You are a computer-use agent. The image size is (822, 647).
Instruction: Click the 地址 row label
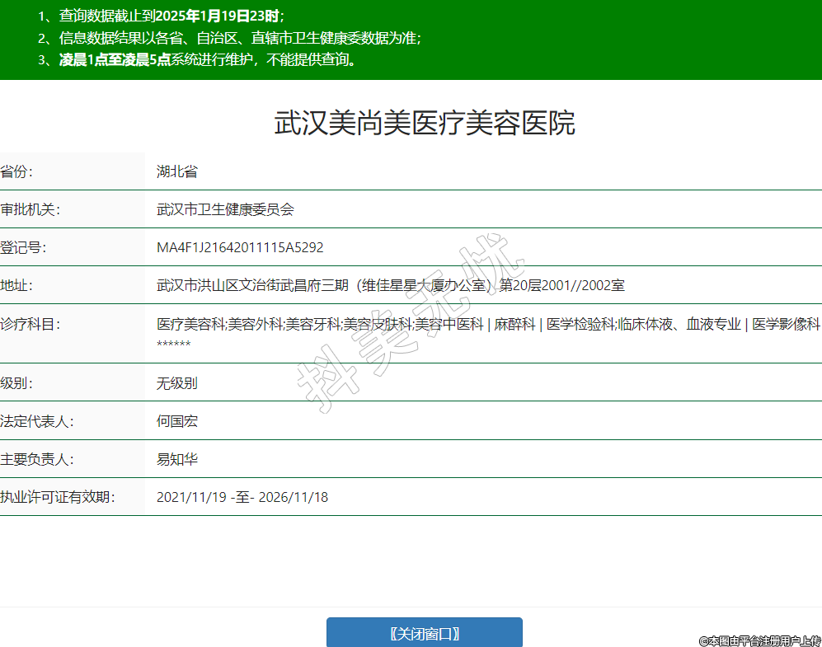click(x=17, y=285)
